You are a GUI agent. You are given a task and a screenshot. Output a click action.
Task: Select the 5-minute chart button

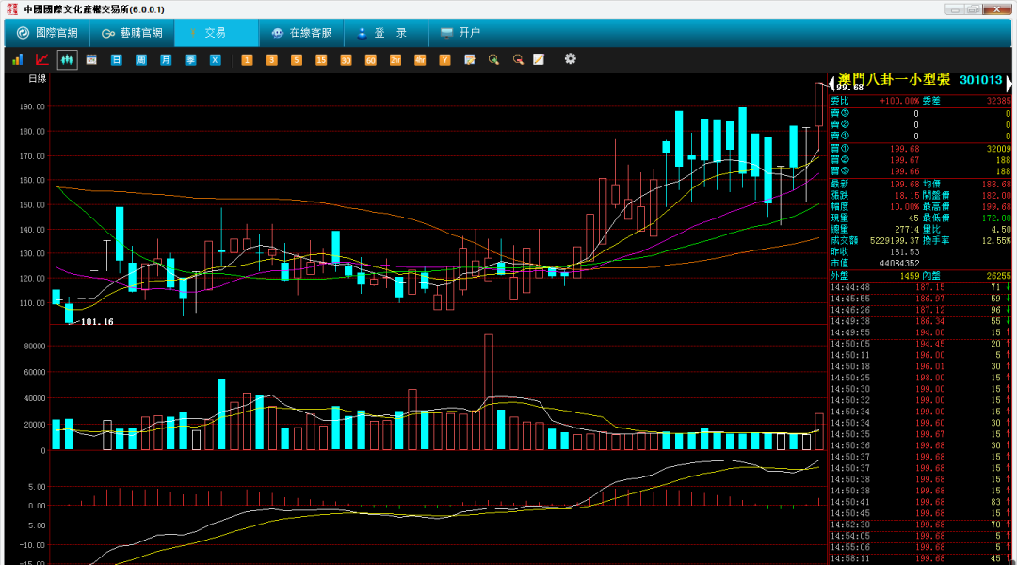(x=296, y=59)
